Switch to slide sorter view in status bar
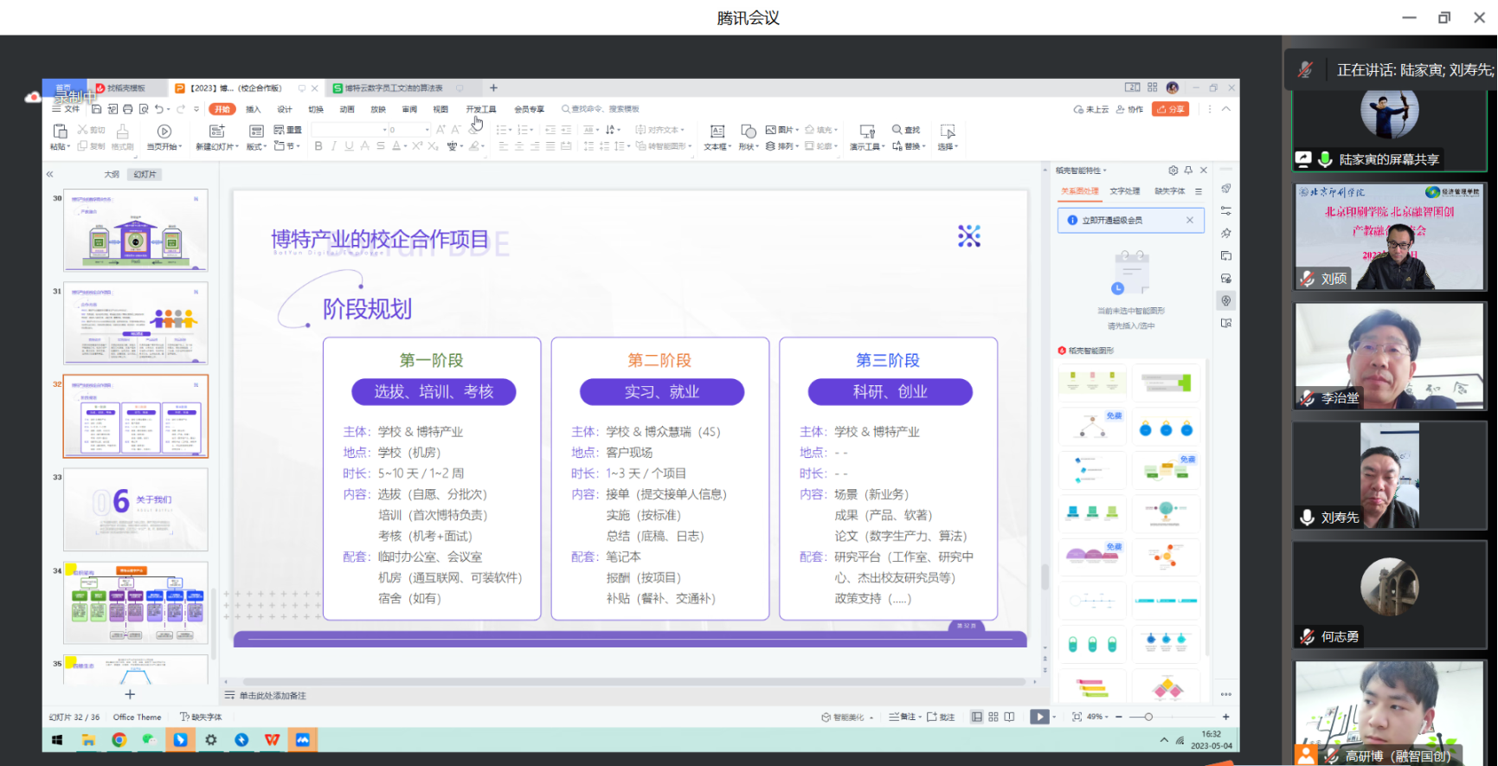This screenshot has height=766, width=1498. tap(993, 717)
